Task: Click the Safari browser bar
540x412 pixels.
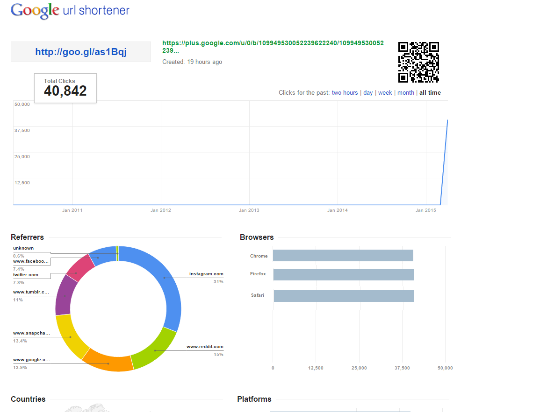Action: [x=344, y=296]
